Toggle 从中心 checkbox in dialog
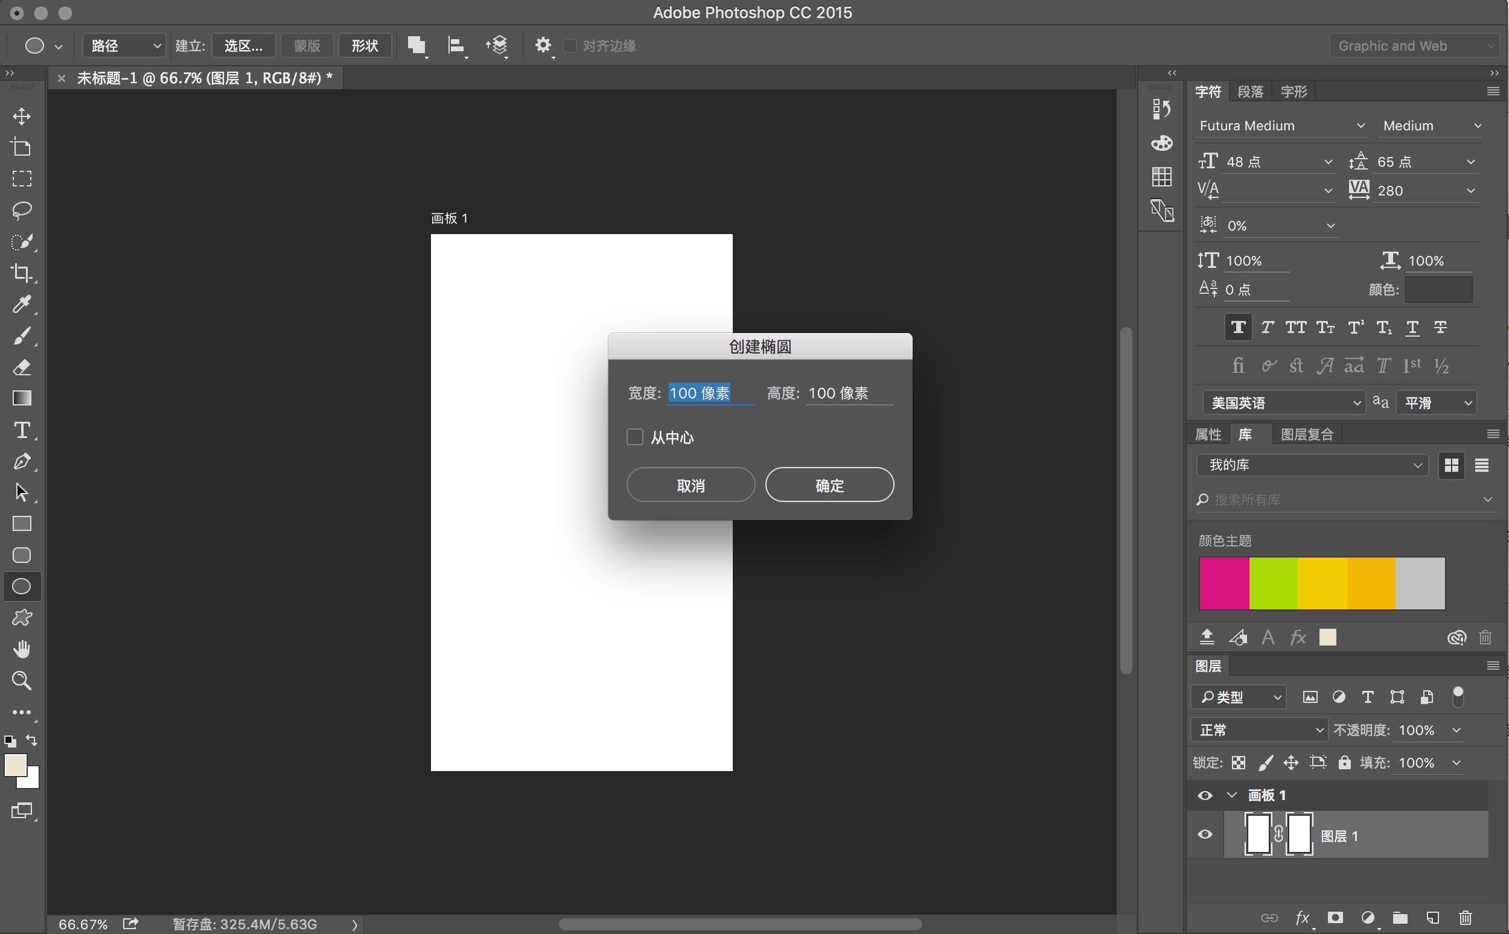This screenshot has height=934, width=1509. [635, 436]
